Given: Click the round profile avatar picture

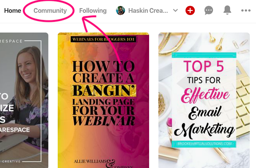Looking at the screenshot, I should coord(120,10).
